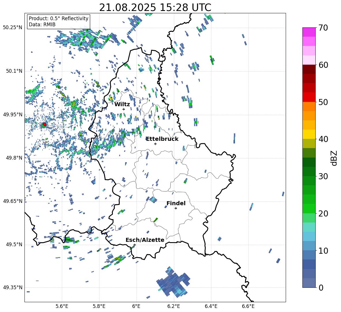
Task: Click the colorbar tick label 30
Action: (323, 176)
